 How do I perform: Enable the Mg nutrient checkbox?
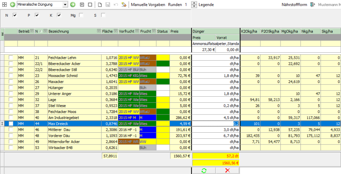(x=81, y=15)
